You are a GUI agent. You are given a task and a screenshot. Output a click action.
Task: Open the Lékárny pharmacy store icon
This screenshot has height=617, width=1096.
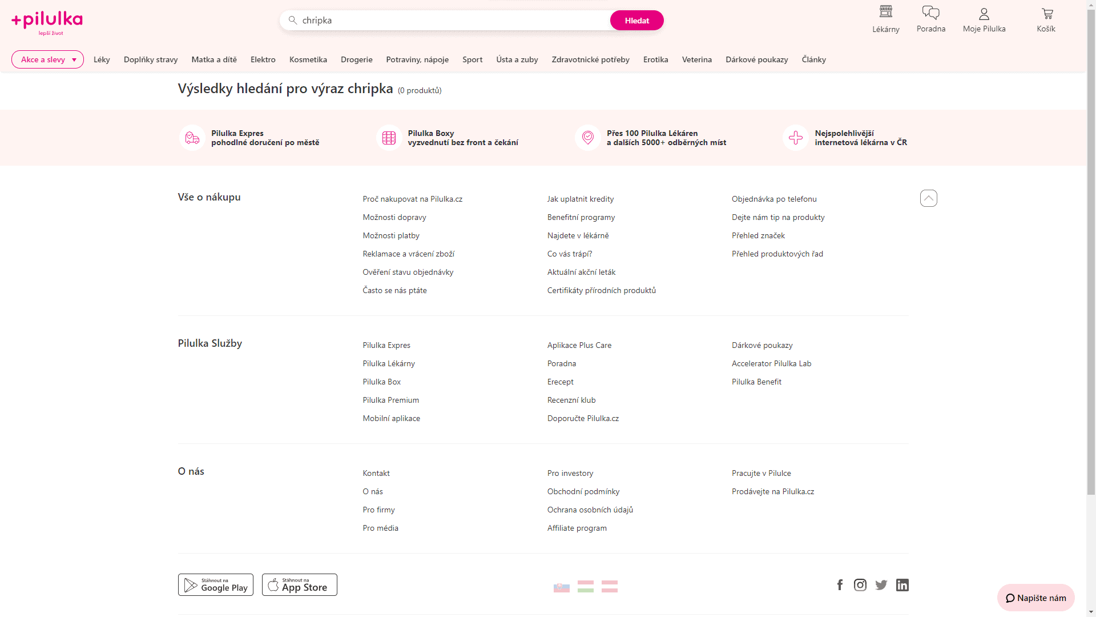pos(885,12)
